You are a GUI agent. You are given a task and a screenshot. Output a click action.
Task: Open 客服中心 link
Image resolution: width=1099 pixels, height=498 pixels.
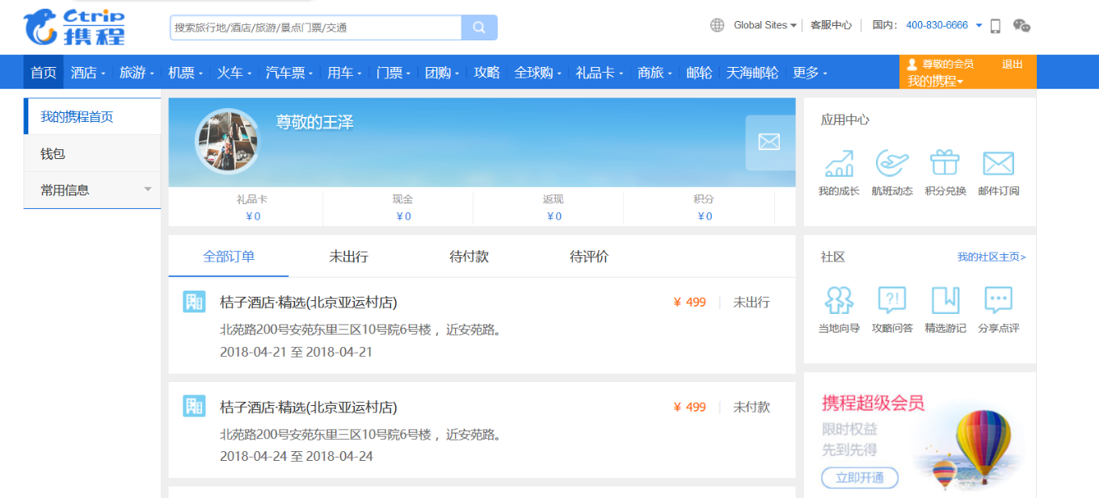pos(831,26)
